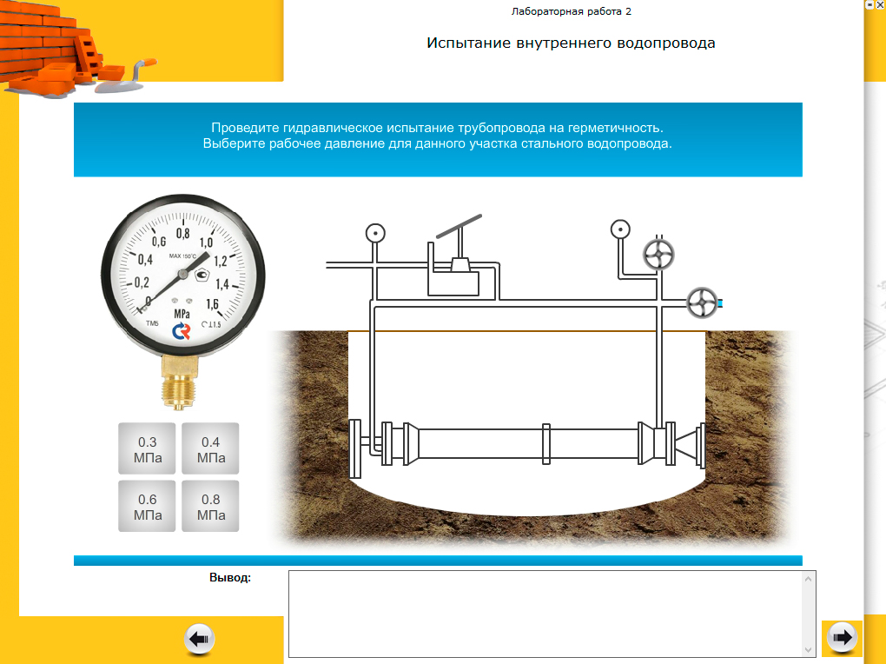Click the blue water outlet tip
The height and width of the screenshot is (664, 886).
pos(720,303)
